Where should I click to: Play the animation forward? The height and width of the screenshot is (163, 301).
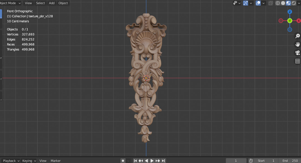[152, 161]
